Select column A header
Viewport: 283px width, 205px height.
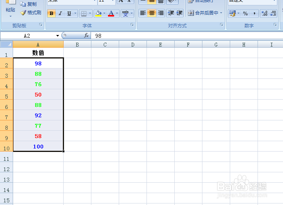[38, 45]
